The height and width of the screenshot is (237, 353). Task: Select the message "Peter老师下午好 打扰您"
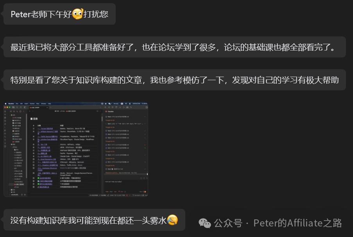point(59,14)
